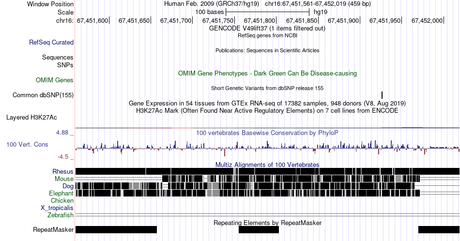
Task: Click the OMIM Gene Phenotypes title
Action: tap(267, 73)
